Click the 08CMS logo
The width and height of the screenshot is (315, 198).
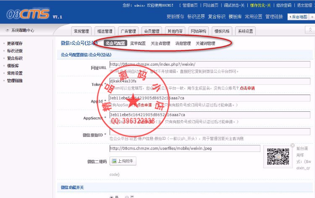pos(28,14)
